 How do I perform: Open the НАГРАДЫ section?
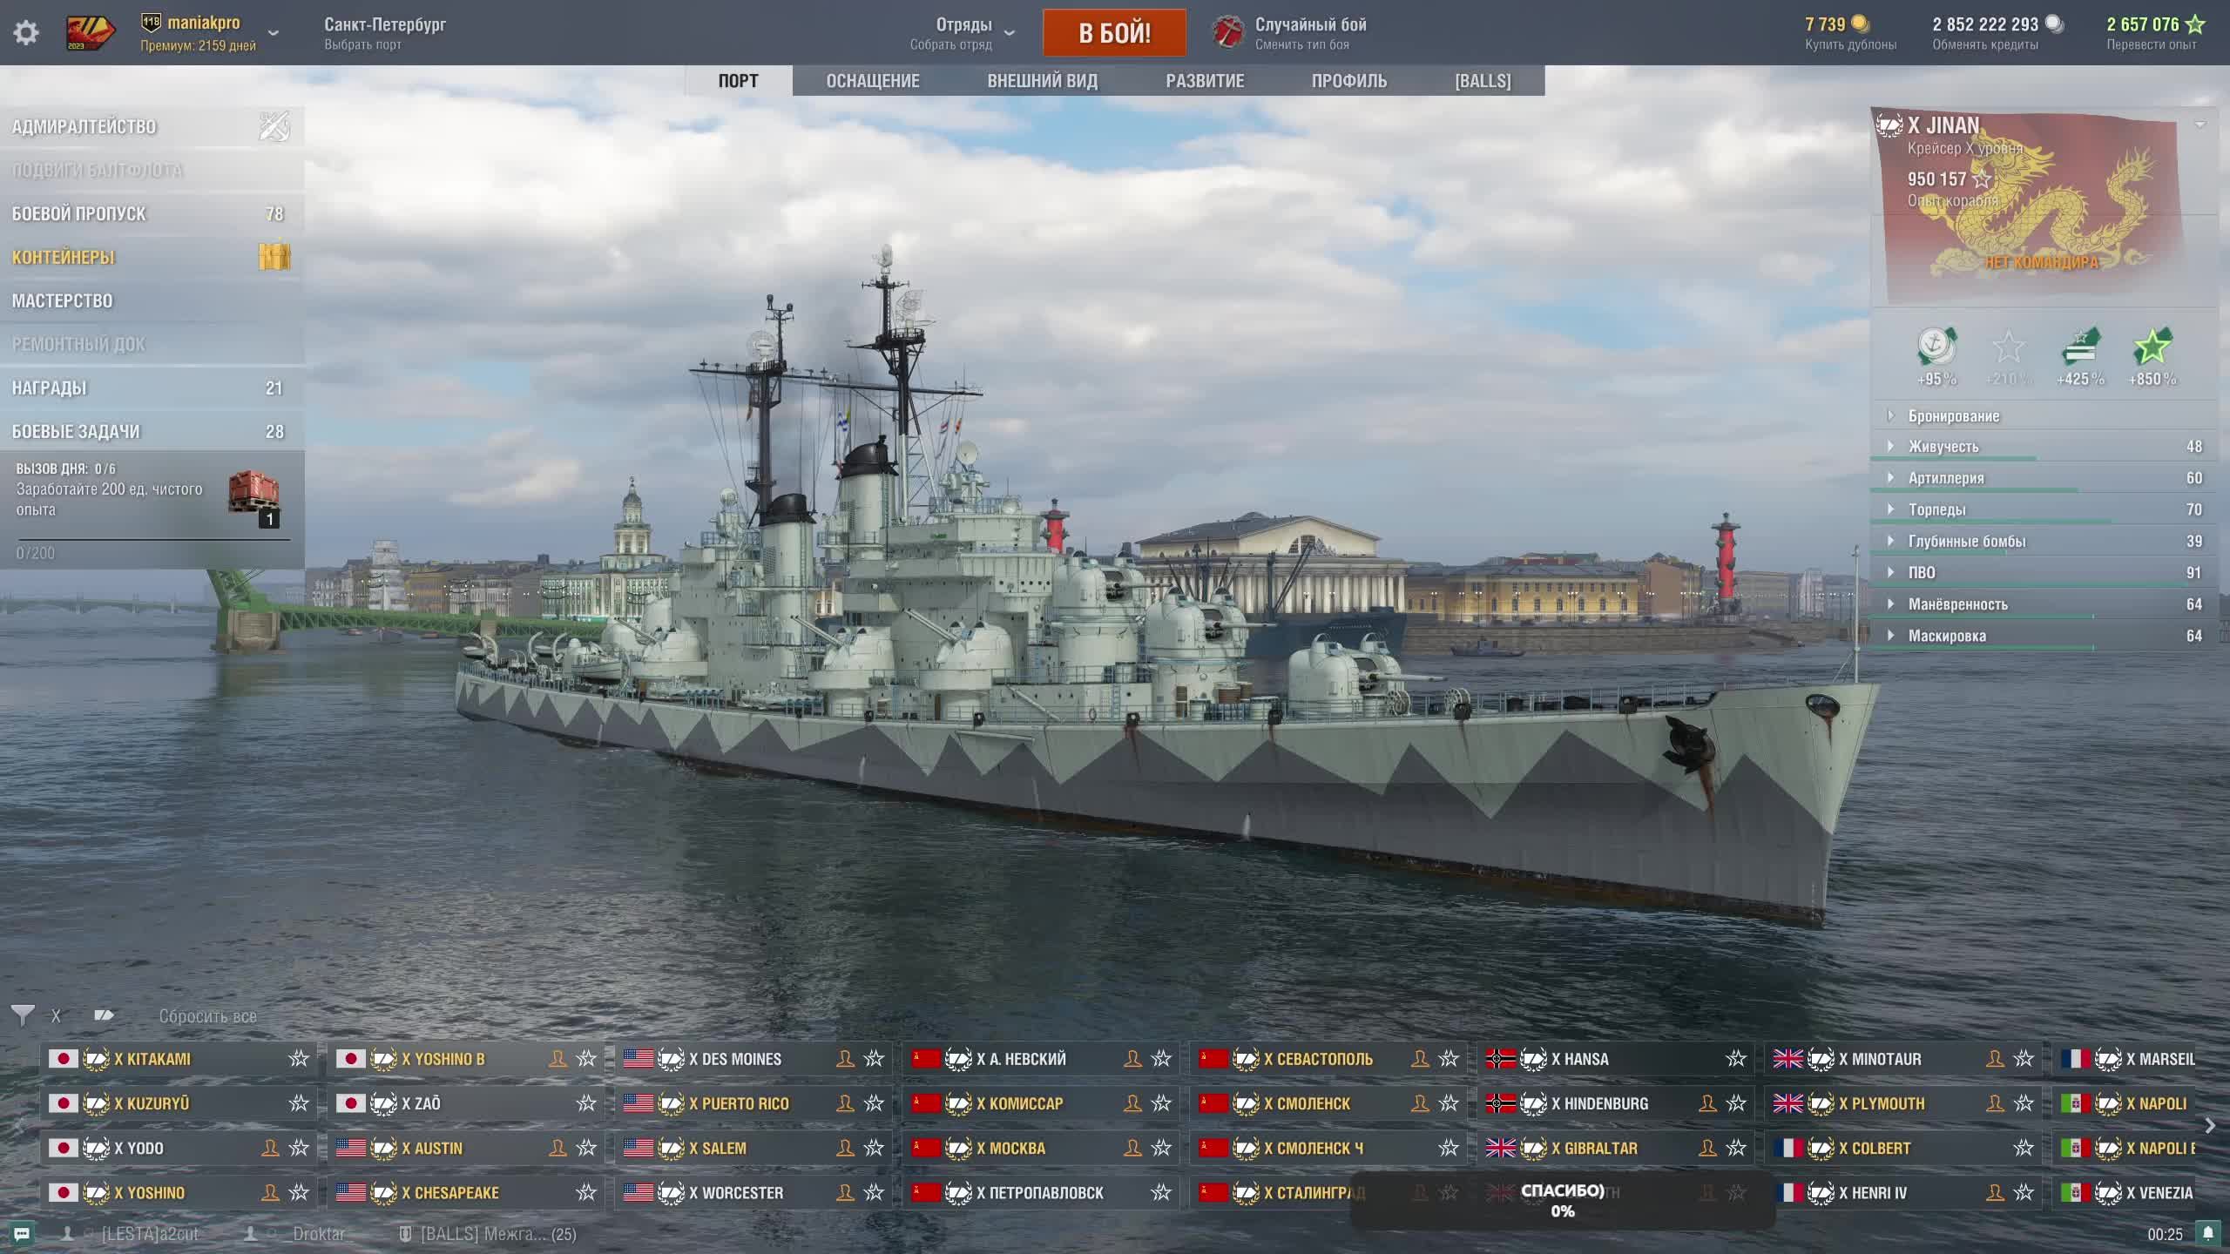[x=152, y=388]
